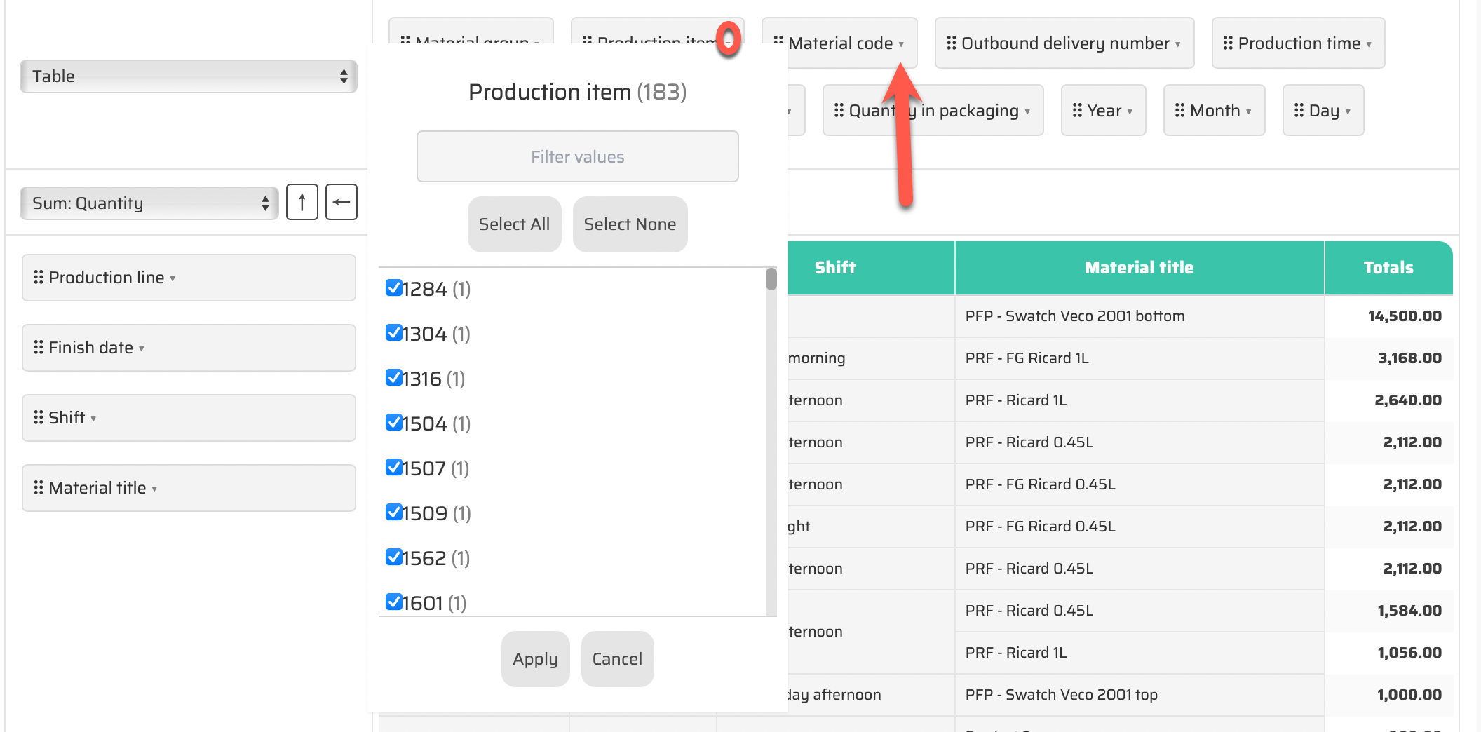Click the Totals column header

pyautogui.click(x=1388, y=268)
